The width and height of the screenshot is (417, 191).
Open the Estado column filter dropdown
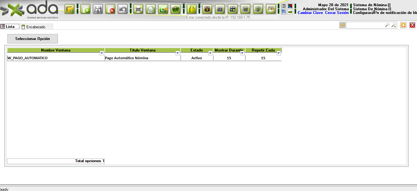point(210,53)
